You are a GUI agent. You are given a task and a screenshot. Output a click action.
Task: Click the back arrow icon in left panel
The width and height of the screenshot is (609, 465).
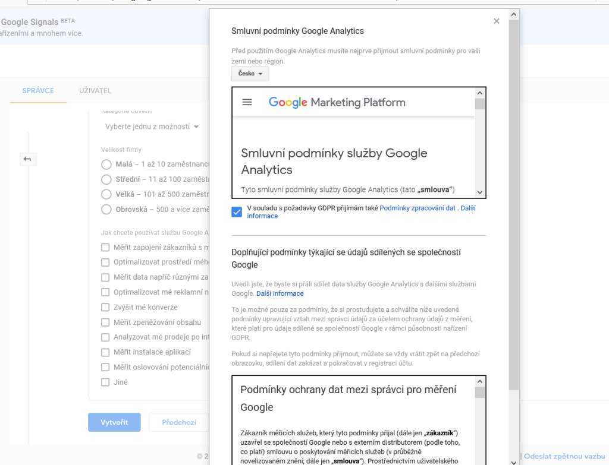[27, 159]
